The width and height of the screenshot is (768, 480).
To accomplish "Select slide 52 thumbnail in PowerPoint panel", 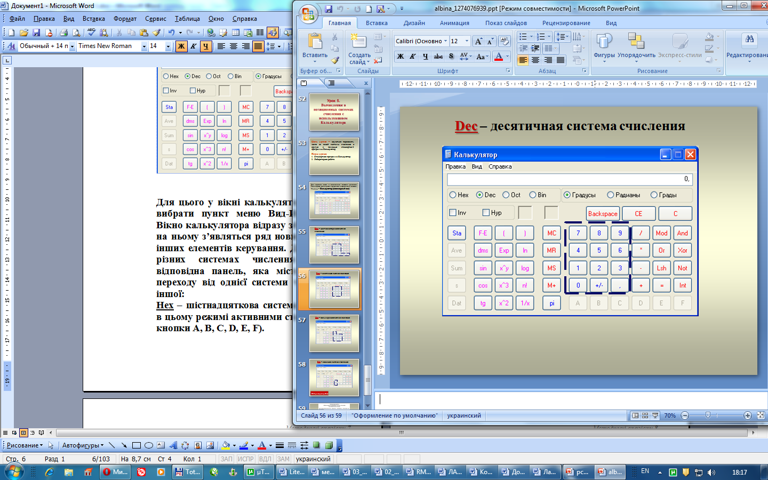I will click(334, 112).
